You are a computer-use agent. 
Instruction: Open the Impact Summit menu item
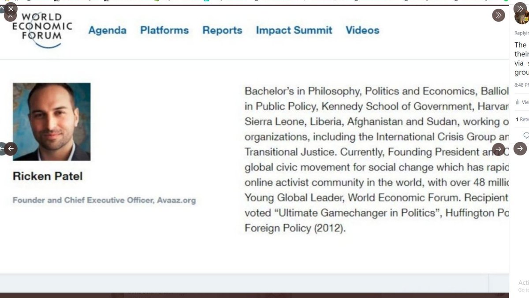294,30
